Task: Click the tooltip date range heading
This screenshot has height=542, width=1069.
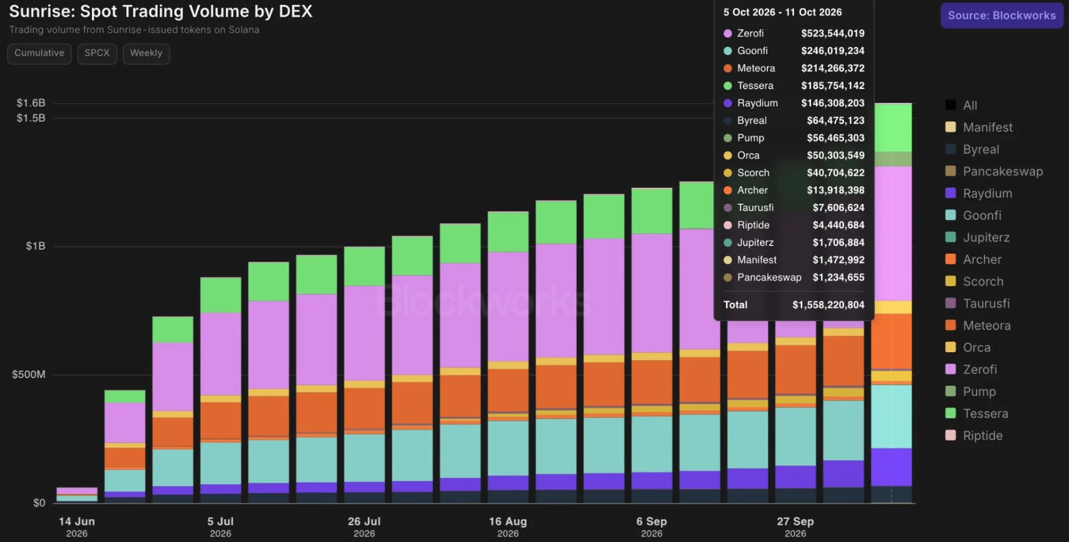Action: 782,12
